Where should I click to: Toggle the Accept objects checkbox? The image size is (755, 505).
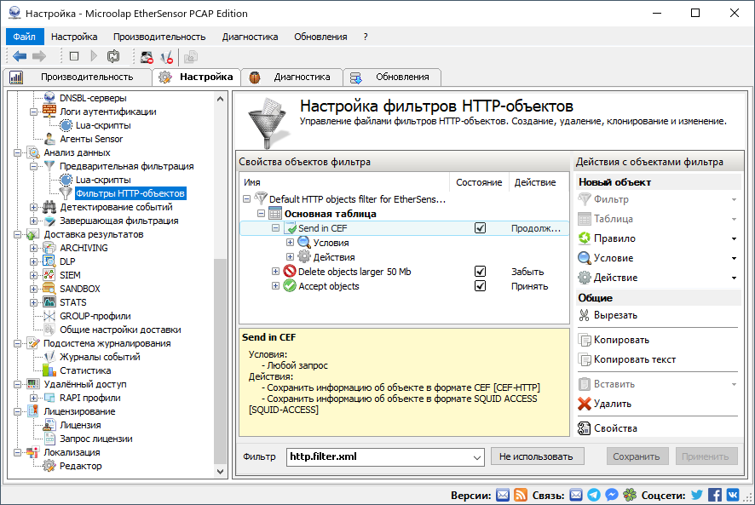[481, 284]
